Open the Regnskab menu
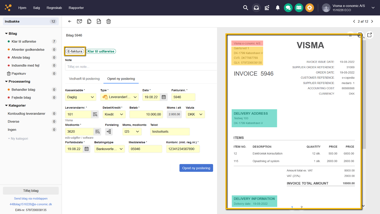Screen dimensions: 380x214 54,8
